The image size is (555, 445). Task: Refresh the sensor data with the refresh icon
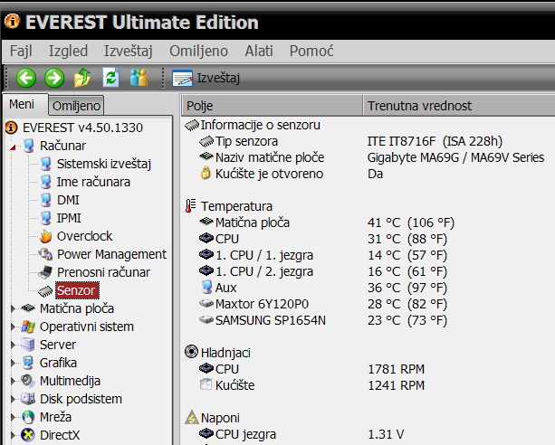tap(110, 78)
